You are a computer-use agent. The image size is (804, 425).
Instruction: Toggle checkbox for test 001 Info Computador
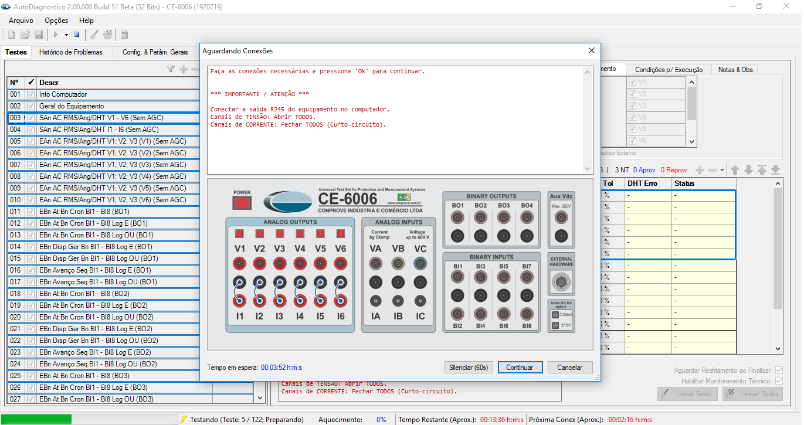tap(30, 94)
